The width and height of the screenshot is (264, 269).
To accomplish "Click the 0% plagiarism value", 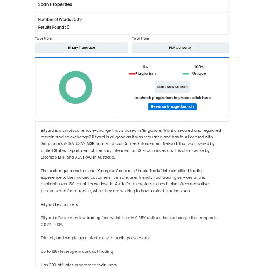I will (146, 67).
